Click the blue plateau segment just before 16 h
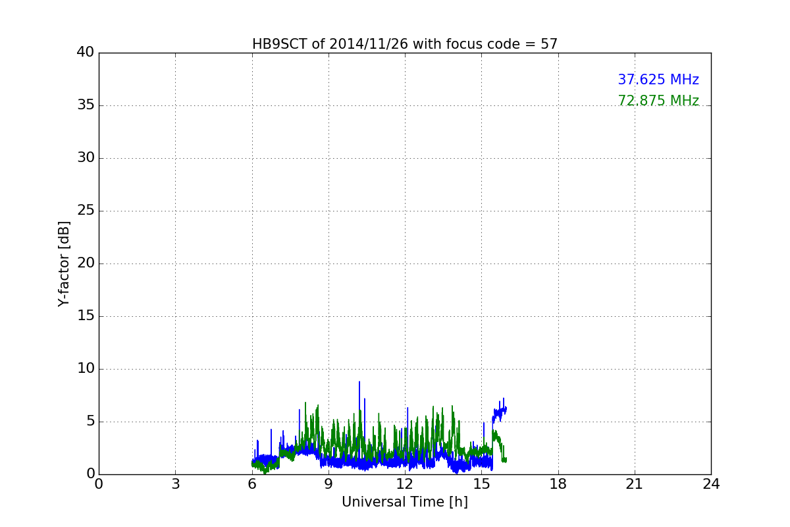The image size is (790, 527). [x=500, y=412]
